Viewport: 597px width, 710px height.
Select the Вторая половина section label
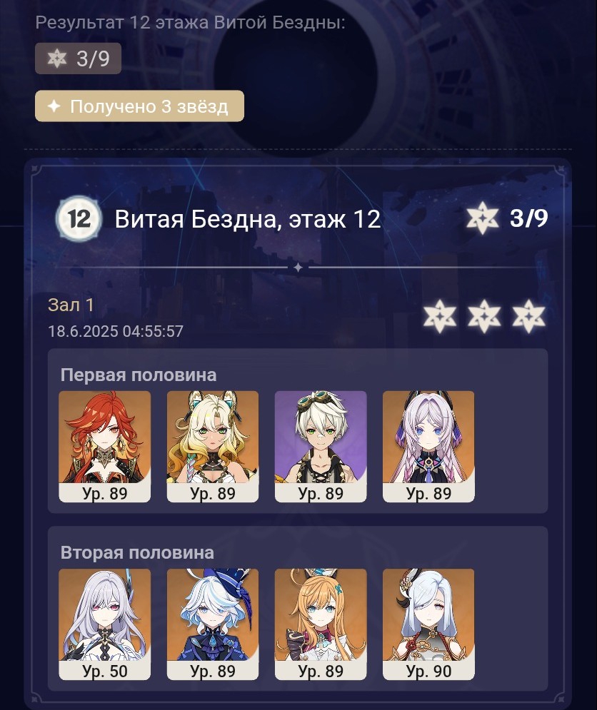137,552
